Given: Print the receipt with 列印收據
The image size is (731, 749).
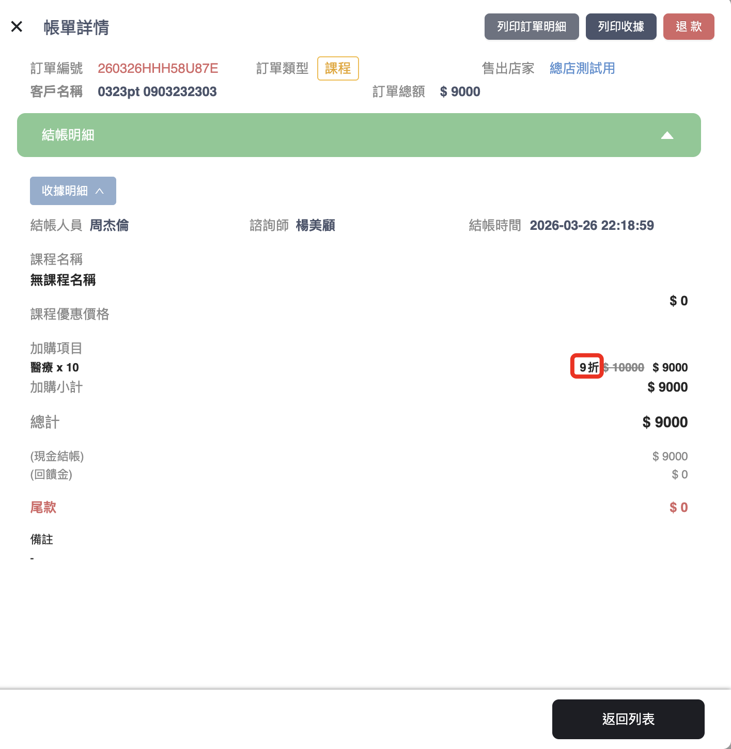Looking at the screenshot, I should (x=620, y=27).
